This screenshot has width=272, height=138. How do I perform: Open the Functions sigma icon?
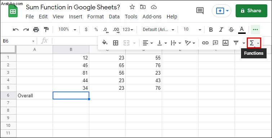[x=254, y=43]
